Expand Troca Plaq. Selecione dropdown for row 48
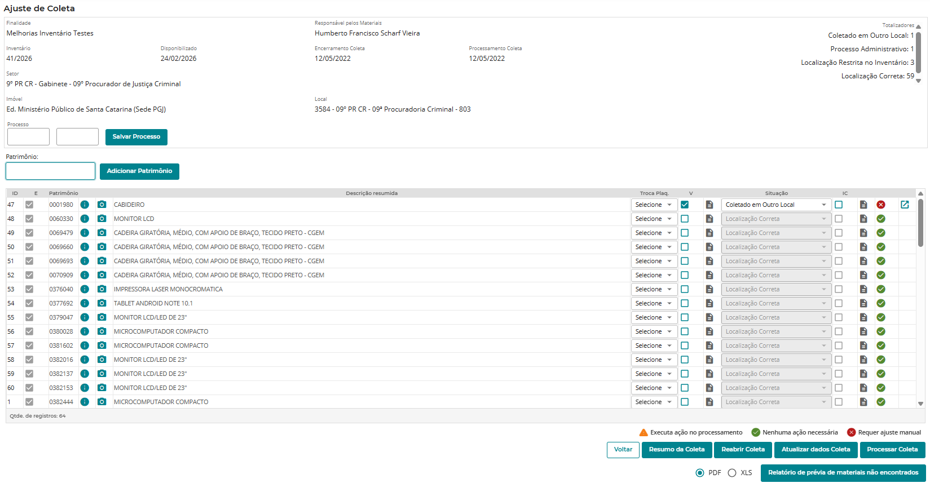The image size is (930, 483). point(654,219)
